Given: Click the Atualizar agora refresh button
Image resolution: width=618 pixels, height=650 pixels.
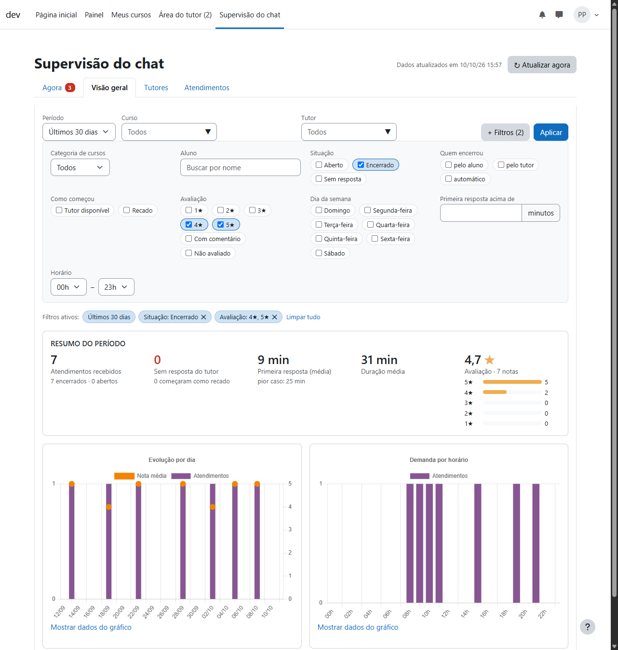Looking at the screenshot, I should [542, 65].
